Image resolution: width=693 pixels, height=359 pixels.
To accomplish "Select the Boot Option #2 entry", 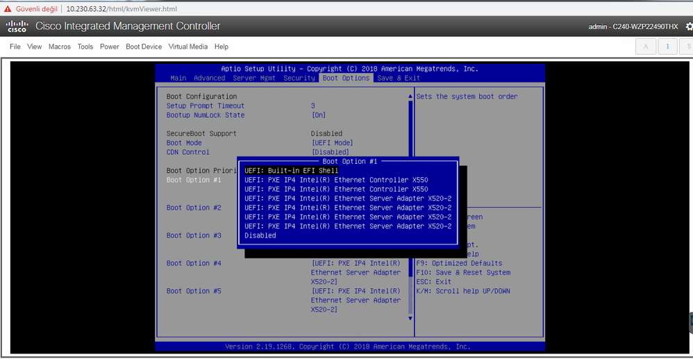I will pyautogui.click(x=194, y=208).
